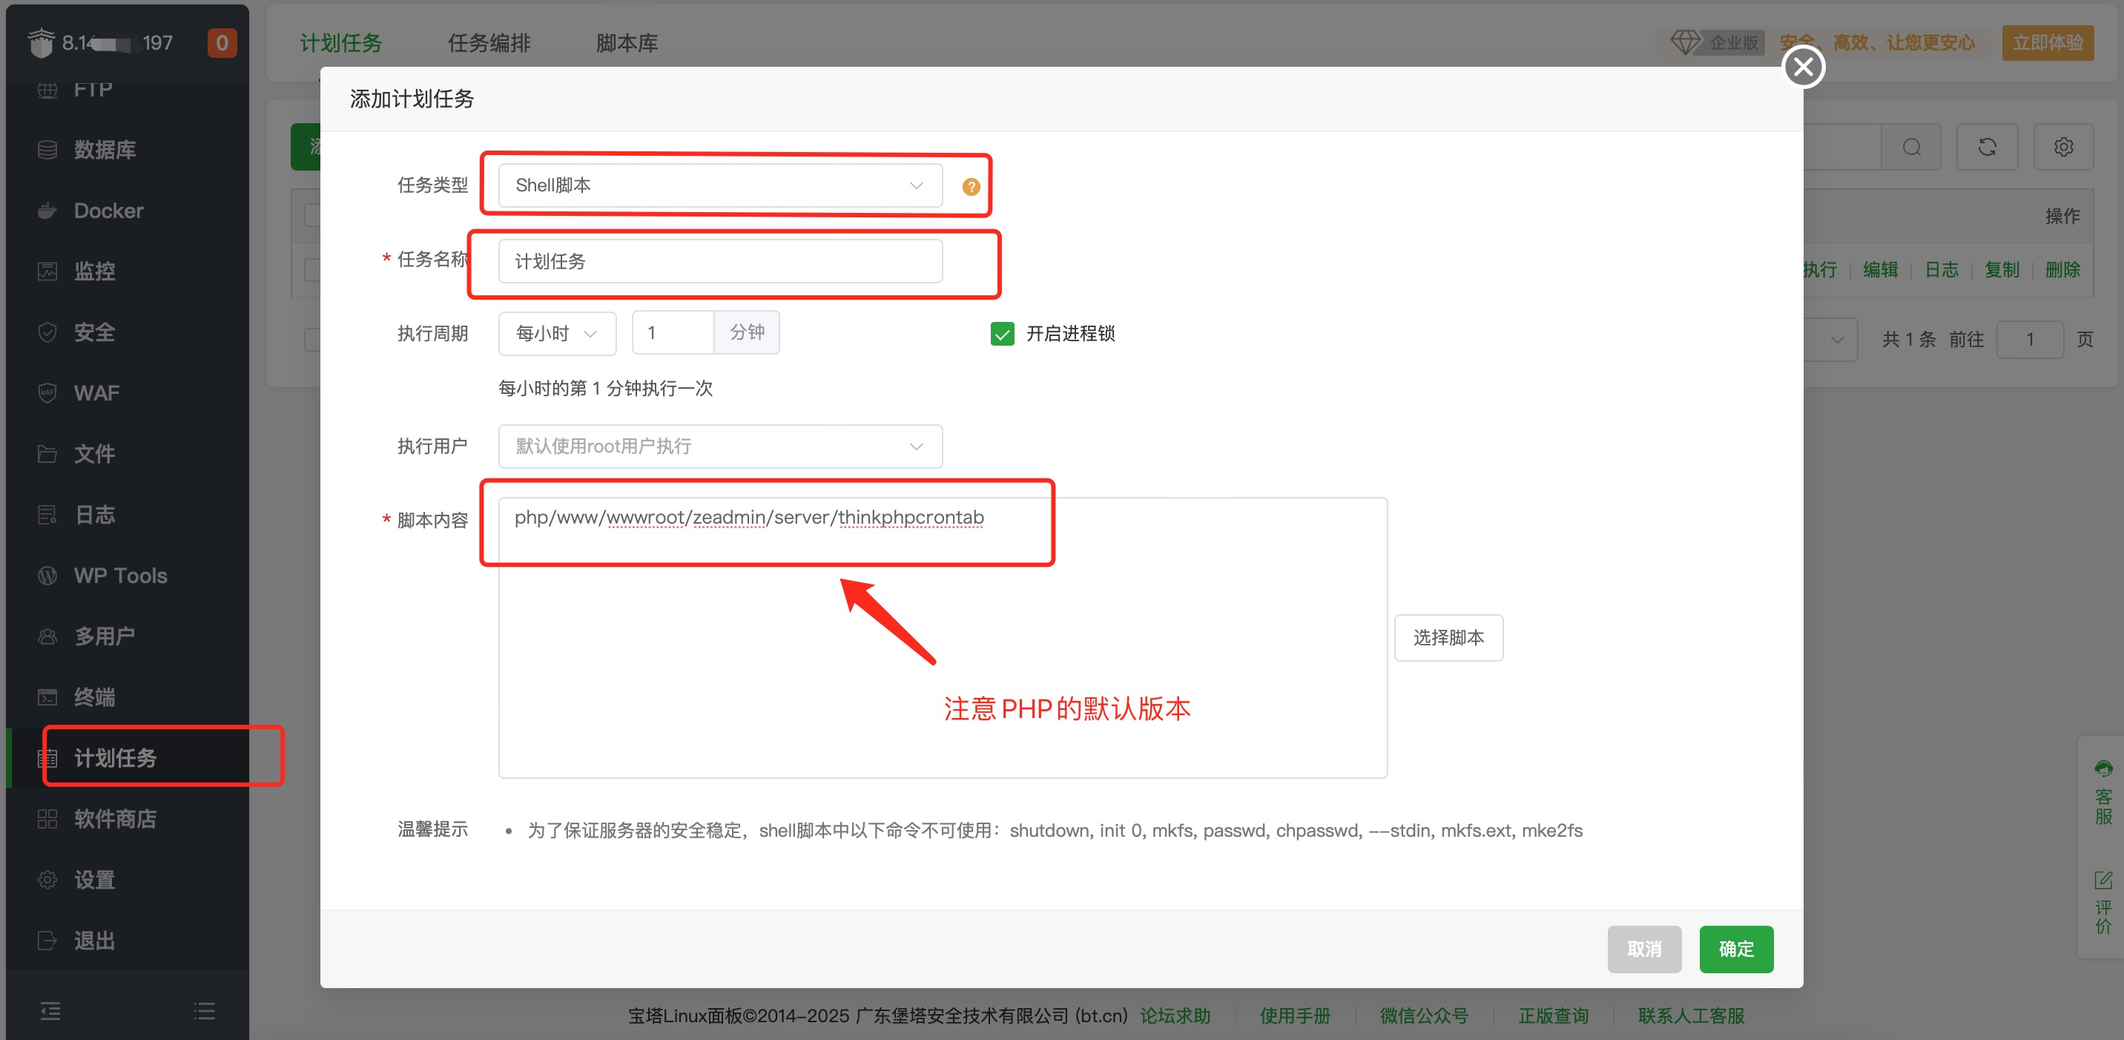Uncheck the 开启进程锁 checkbox
Image resolution: width=2124 pixels, height=1040 pixels.
tap(1002, 334)
